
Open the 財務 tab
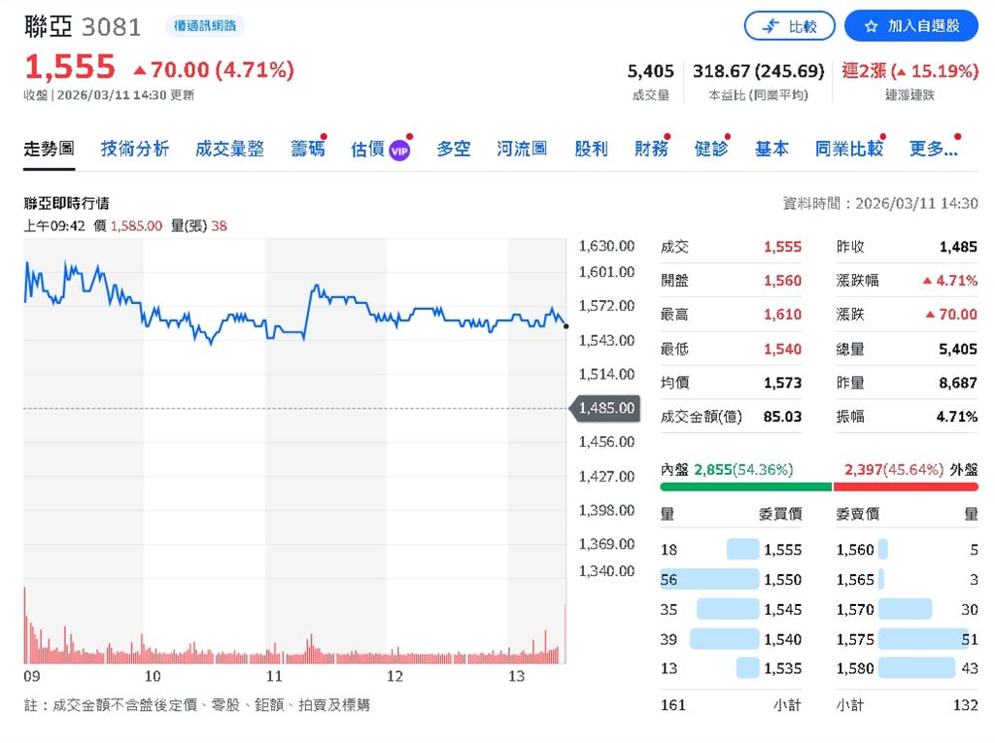(x=651, y=149)
